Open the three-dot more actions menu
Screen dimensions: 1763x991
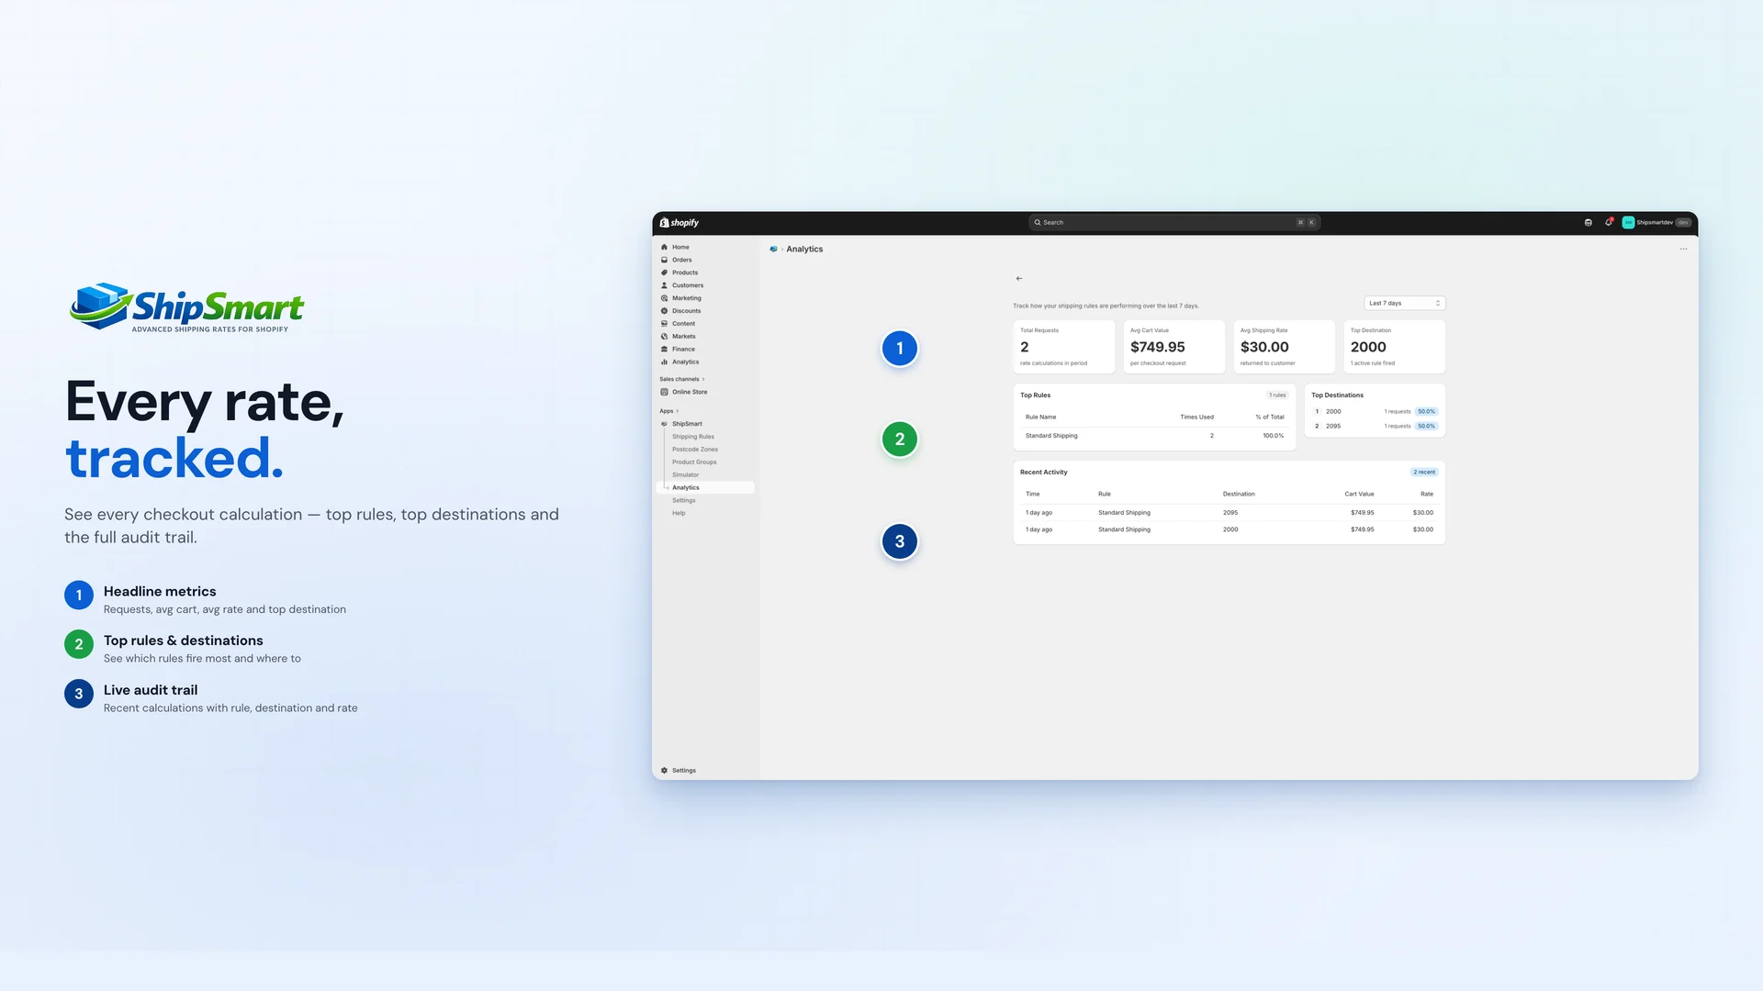[1683, 250]
